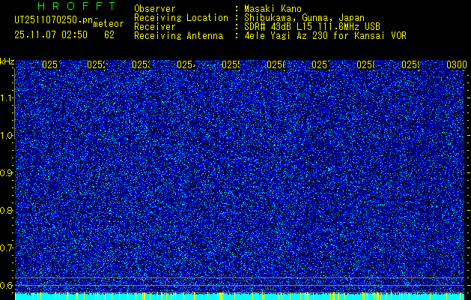The height and width of the screenshot is (300, 471).
Task: Click the meteor count value 62
Action: pyautogui.click(x=109, y=35)
